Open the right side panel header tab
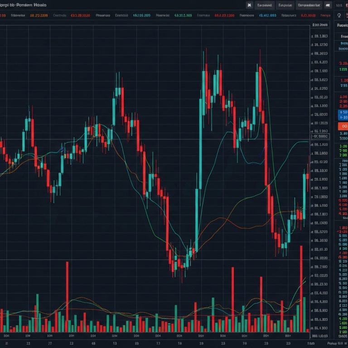Screen dimensions: 348x348 pos(342,26)
